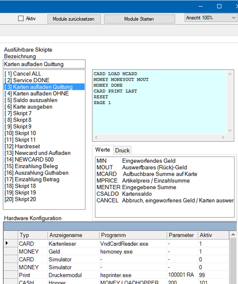Select script [6] Karte ausgeben
This screenshot has width=238, height=284.
tap(44, 107)
